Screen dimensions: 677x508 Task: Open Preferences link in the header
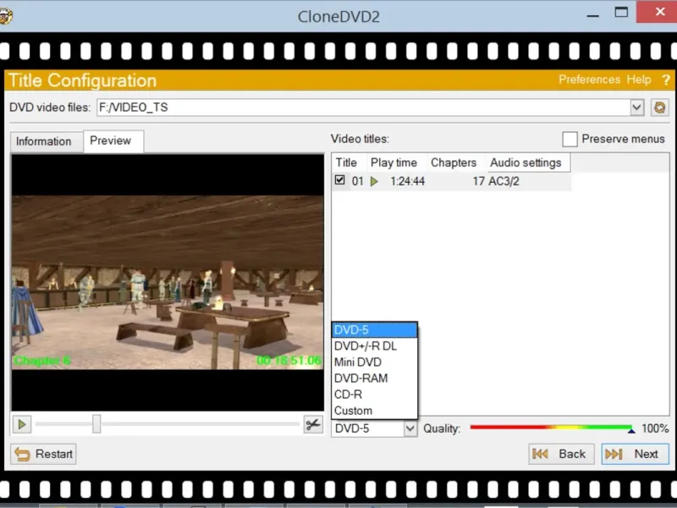point(589,80)
